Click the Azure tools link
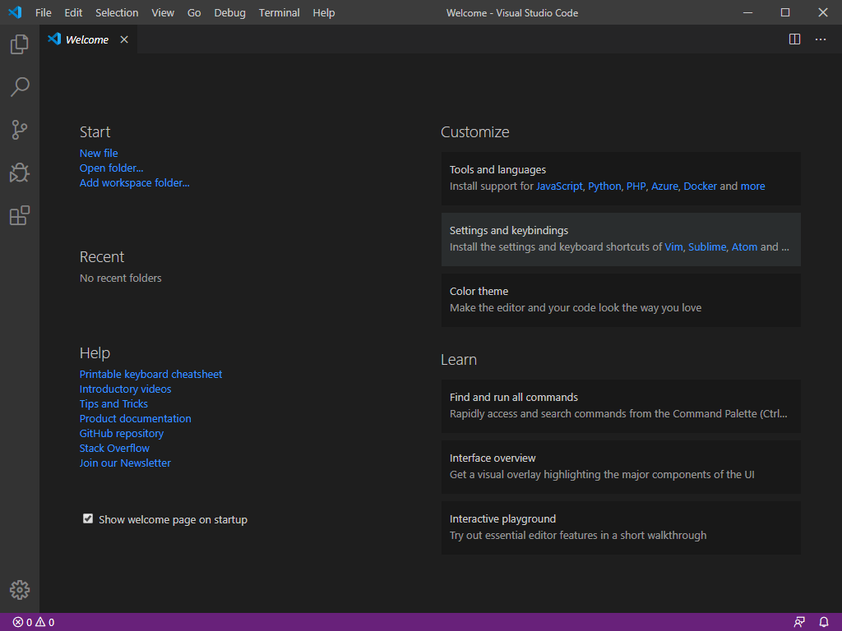842x631 pixels. point(664,187)
